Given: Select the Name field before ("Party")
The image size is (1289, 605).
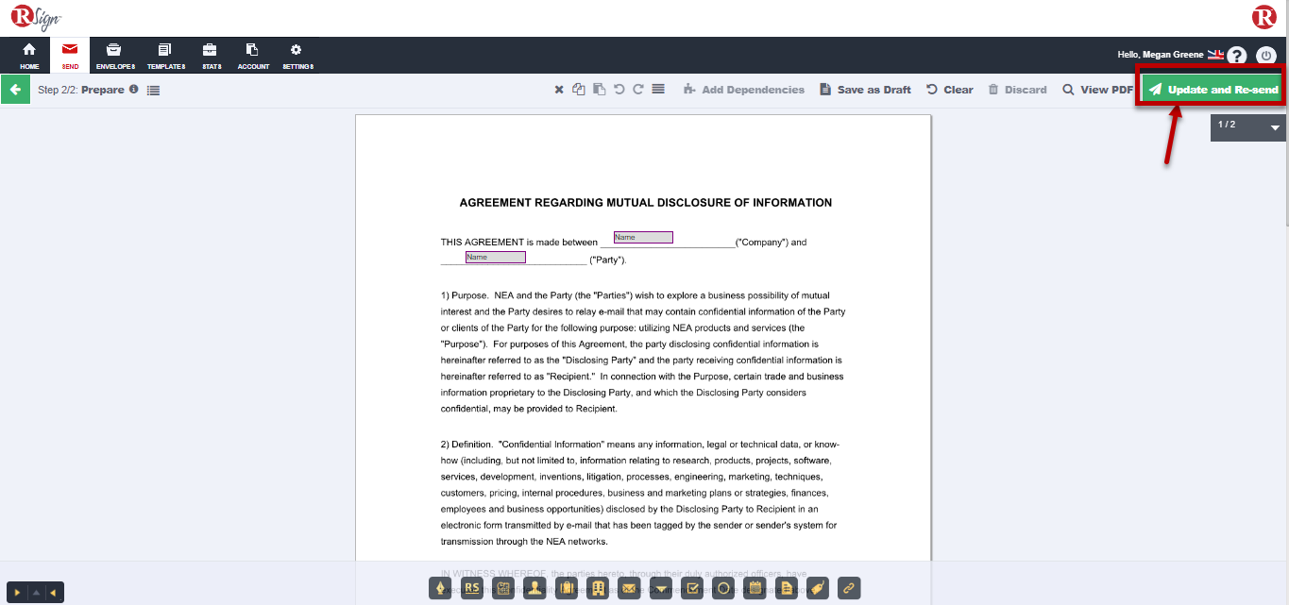Looking at the screenshot, I should pos(496,257).
